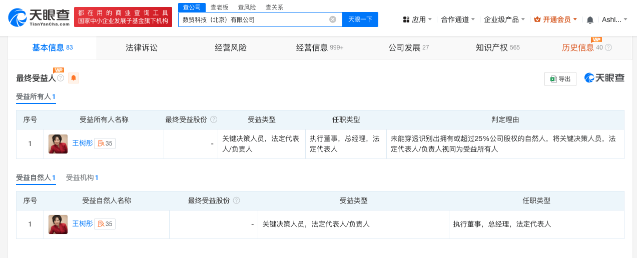The width and height of the screenshot is (637, 258).
Task: Clear the company search field text
Action: (332, 19)
